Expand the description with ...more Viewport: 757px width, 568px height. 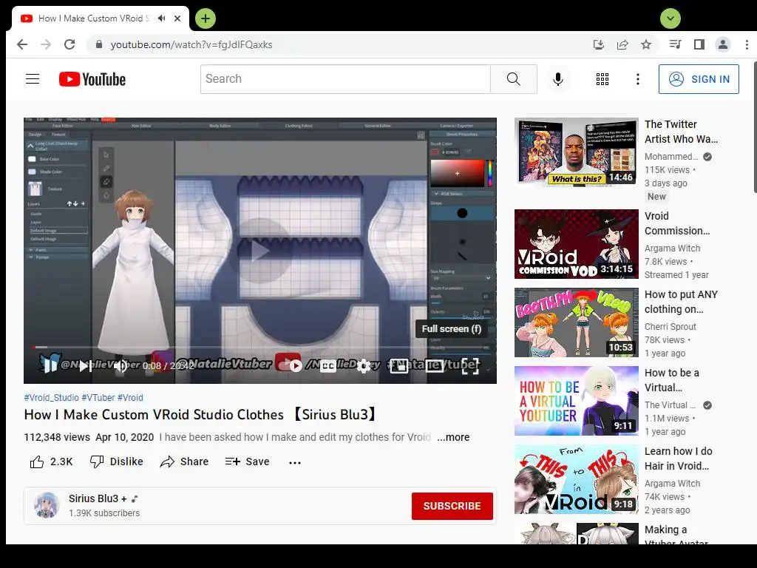pyautogui.click(x=453, y=437)
